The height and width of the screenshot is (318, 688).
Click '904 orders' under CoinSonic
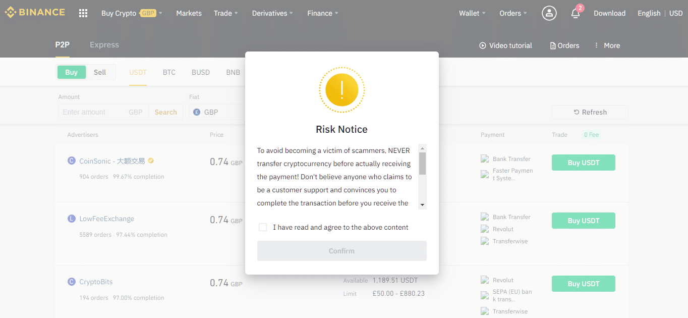tap(93, 177)
